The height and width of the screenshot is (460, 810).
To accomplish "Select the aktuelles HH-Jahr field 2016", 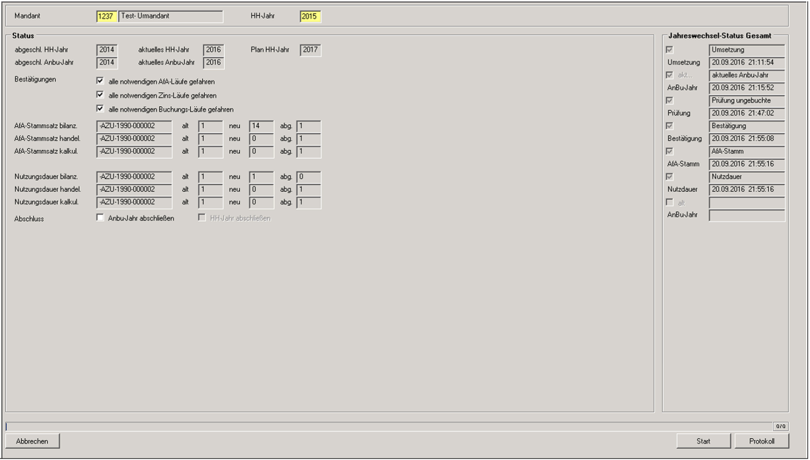I will (213, 50).
